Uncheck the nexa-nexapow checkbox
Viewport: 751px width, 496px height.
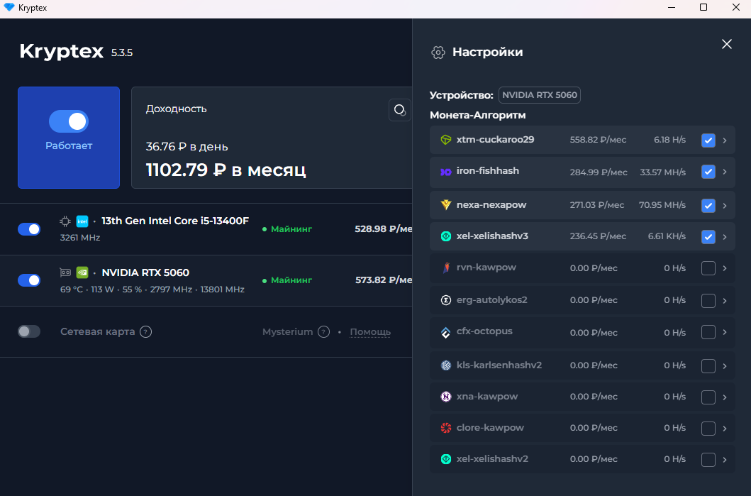tap(708, 206)
